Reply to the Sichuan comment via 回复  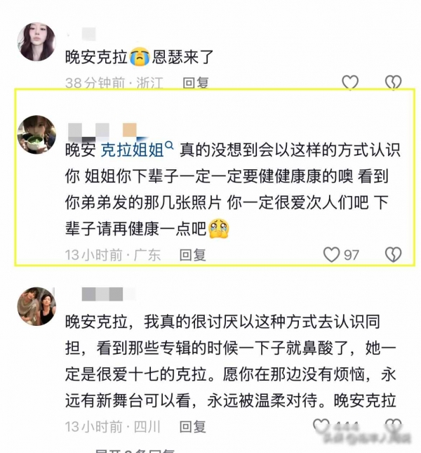(x=192, y=427)
